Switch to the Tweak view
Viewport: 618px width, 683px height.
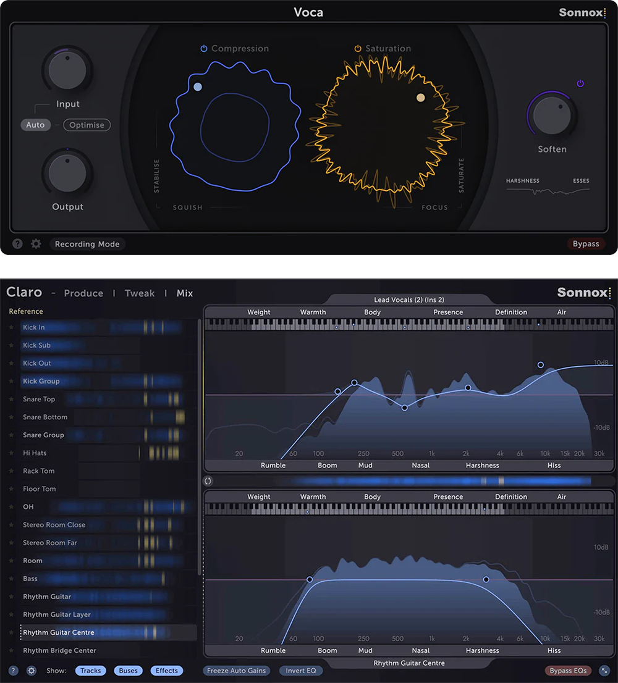140,293
